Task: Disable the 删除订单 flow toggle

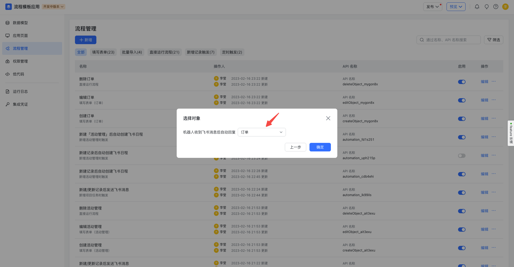Action: click(462, 82)
